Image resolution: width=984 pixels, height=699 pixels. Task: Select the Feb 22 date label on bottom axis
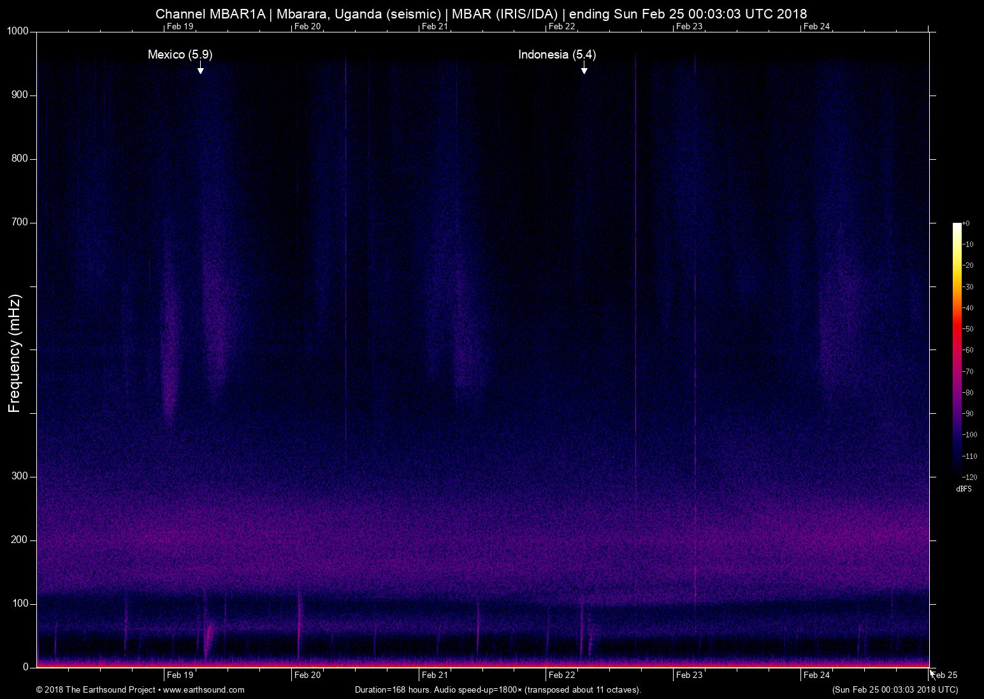561,675
